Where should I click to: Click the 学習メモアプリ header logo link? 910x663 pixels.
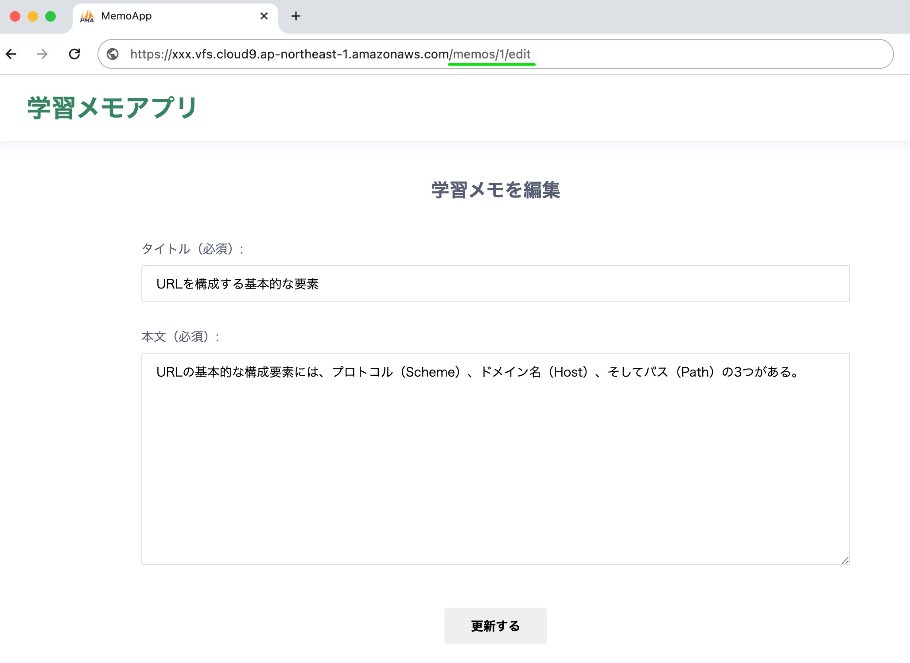(112, 108)
